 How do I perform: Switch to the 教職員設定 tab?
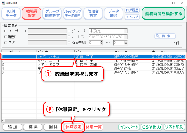(x=31, y=14)
